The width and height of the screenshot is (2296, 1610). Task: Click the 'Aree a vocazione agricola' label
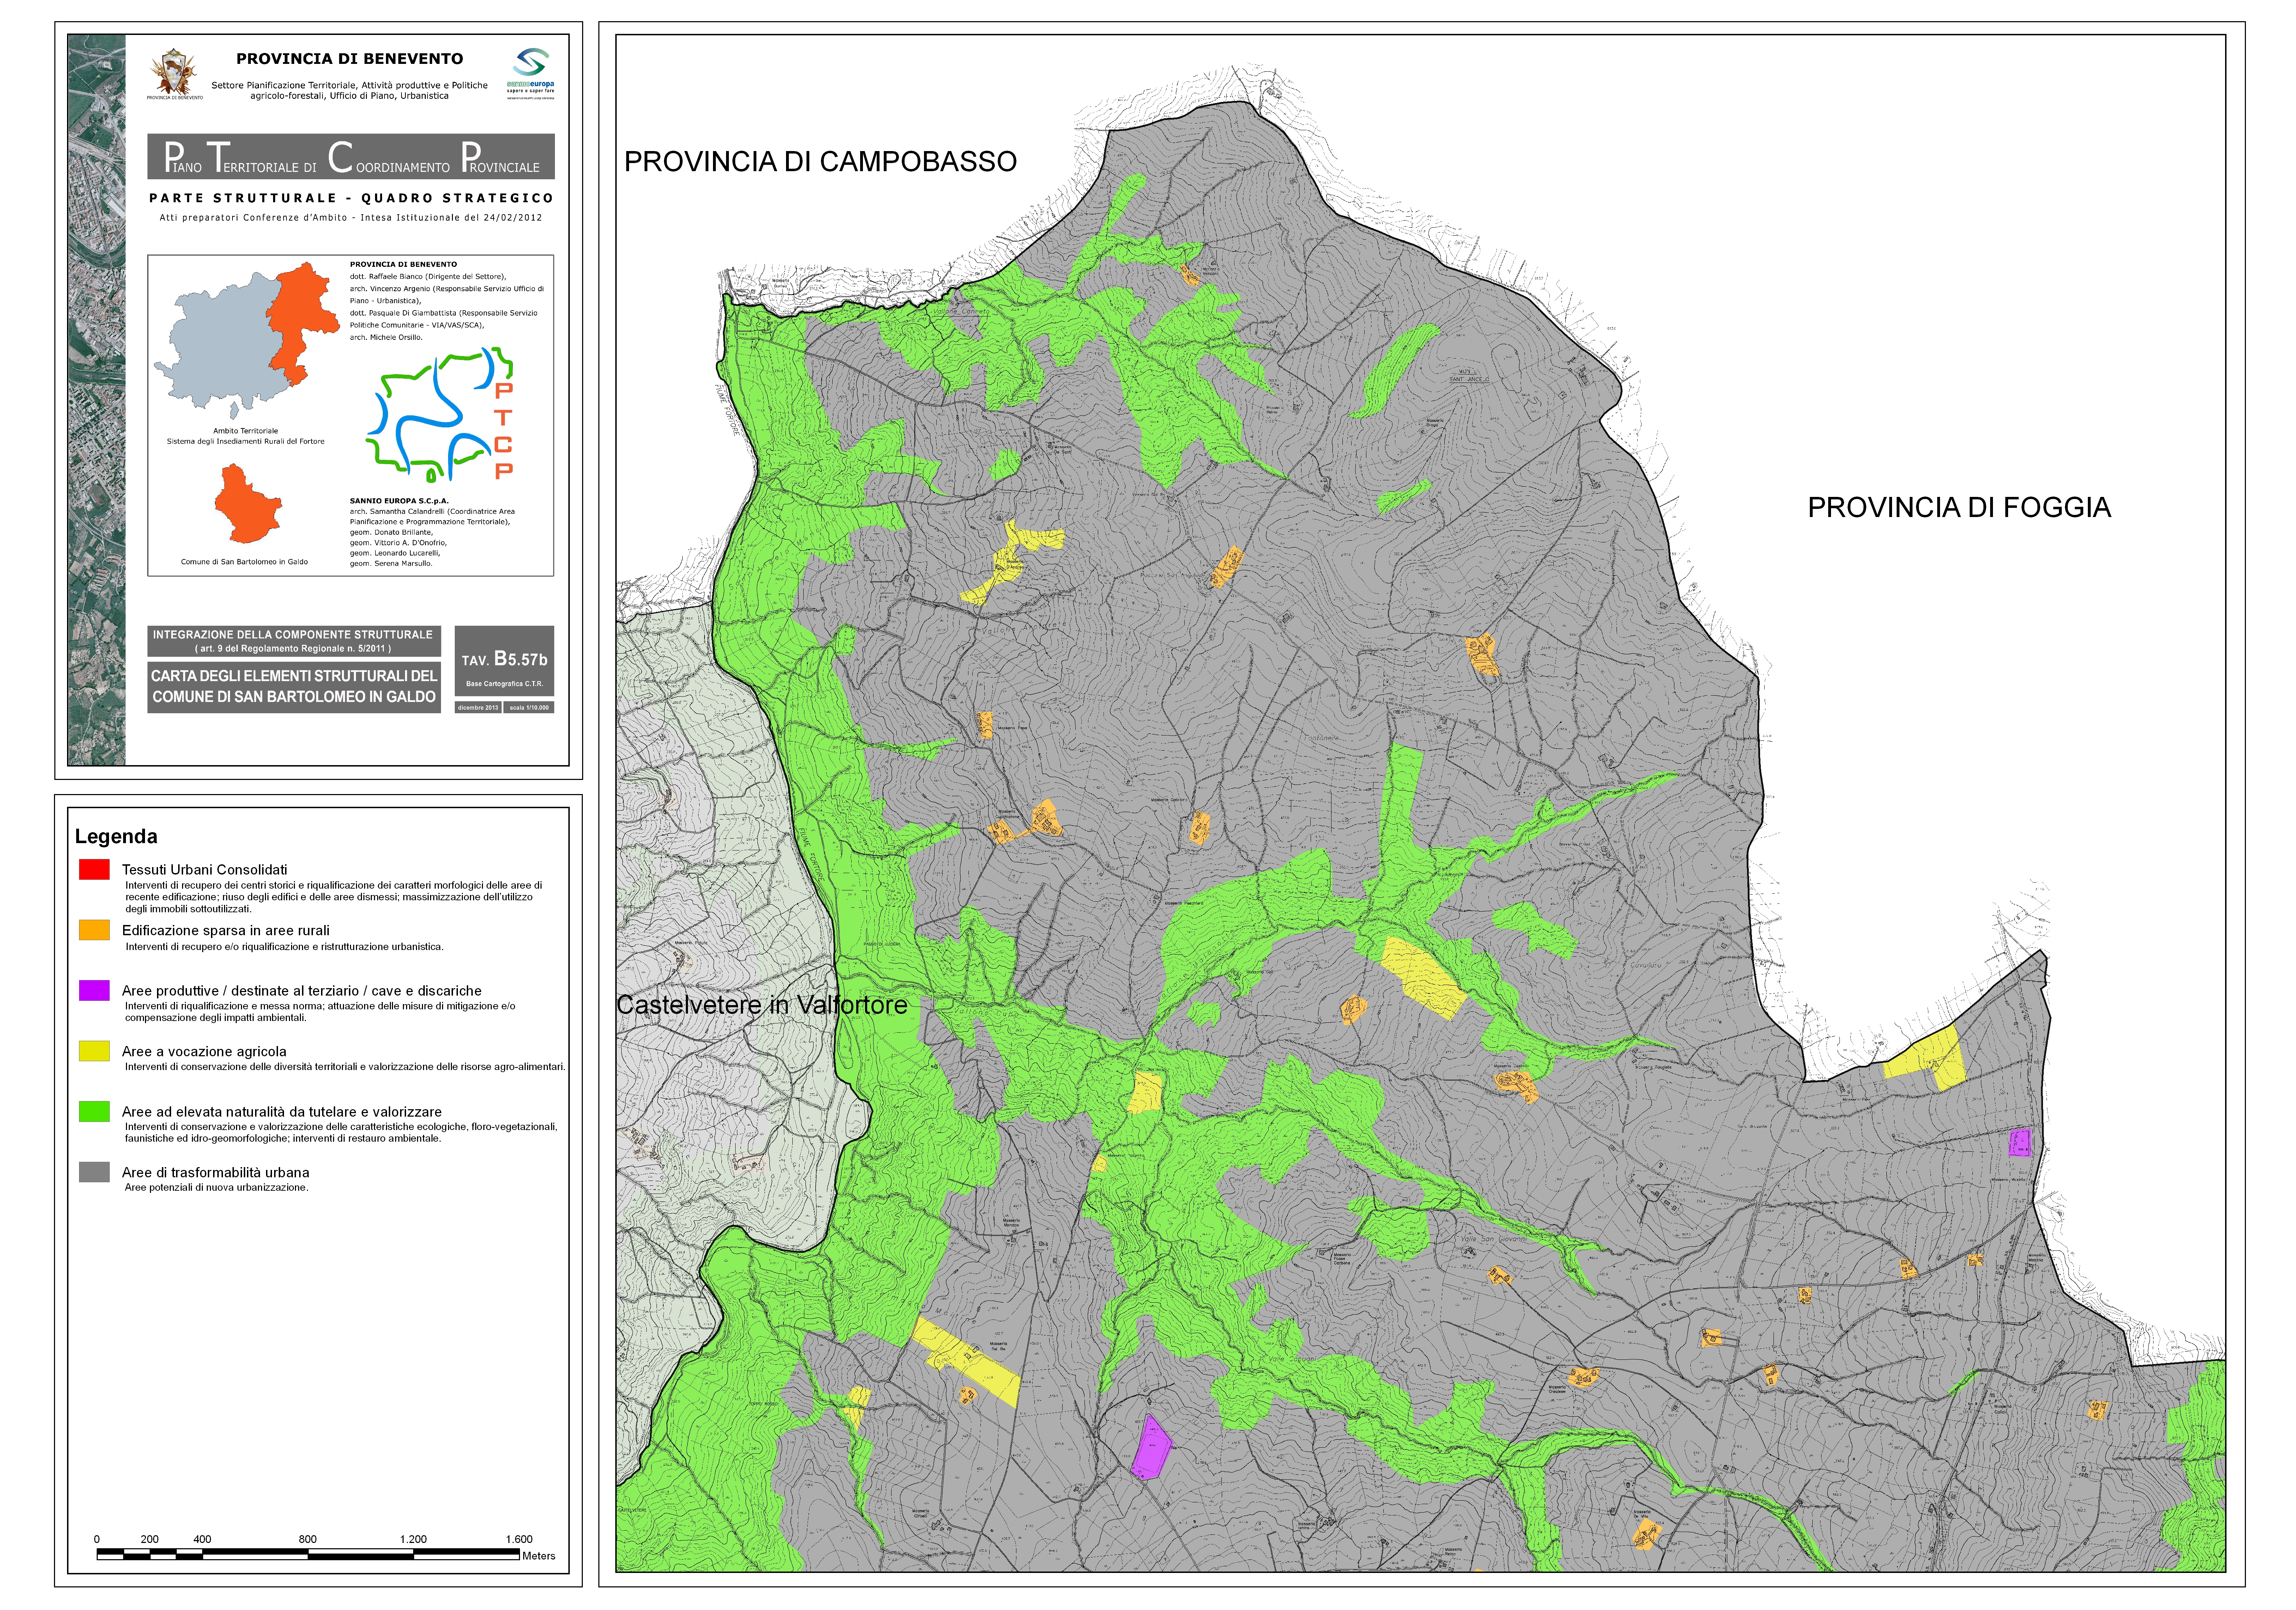204,1052
